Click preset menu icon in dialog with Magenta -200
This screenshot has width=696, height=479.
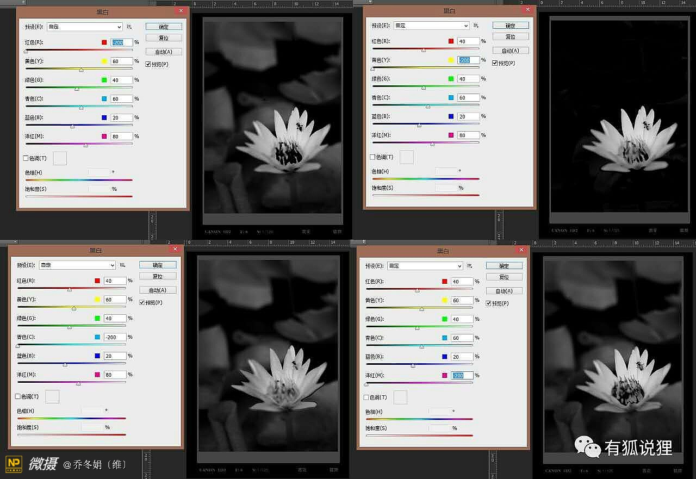pyautogui.click(x=470, y=266)
